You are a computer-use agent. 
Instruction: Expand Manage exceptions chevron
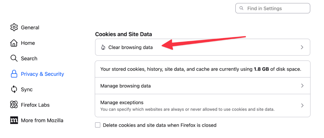pos(302,106)
